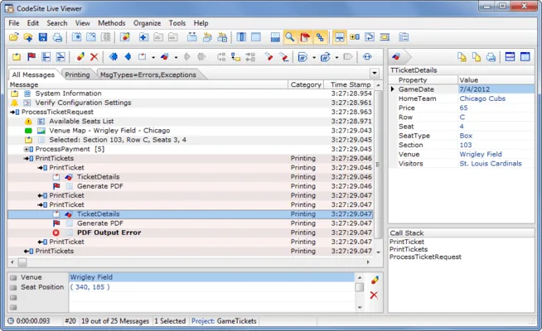This screenshot has height=331, width=542.
Task: Click the Print icon in main toolbar
Action: pos(57,37)
